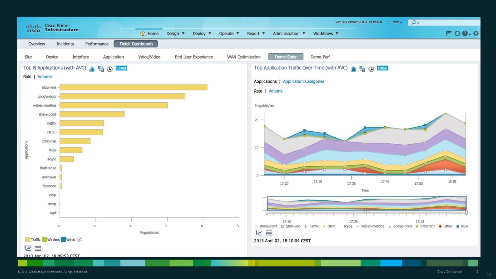
Task: Click the overview chart thumbnail
Action: (x=367, y=203)
